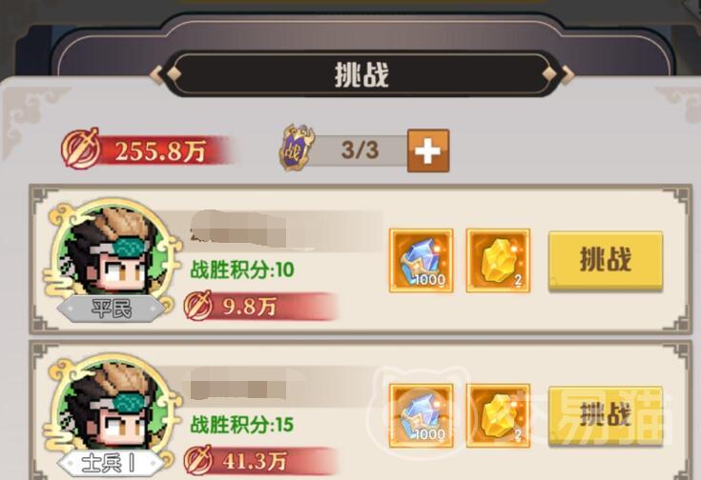
Task: Tap the 平民 rank badge
Action: [x=111, y=309]
